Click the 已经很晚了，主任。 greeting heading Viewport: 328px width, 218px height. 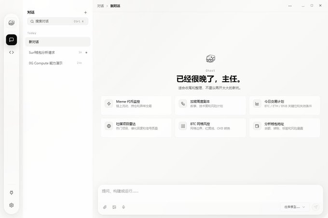209,79
